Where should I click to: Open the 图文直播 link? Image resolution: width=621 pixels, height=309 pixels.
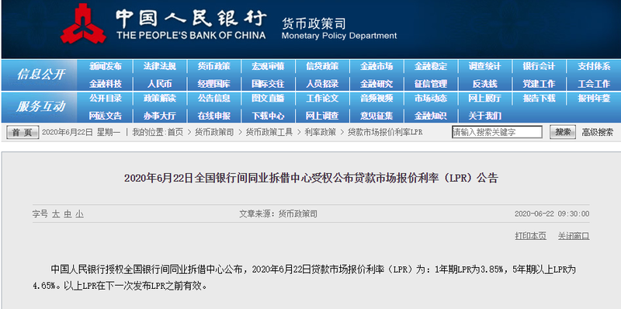tap(268, 99)
